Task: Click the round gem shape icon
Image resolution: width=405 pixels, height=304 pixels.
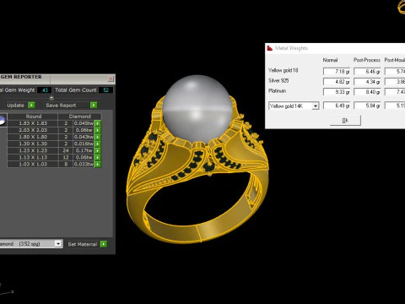Action: click(x=3, y=121)
